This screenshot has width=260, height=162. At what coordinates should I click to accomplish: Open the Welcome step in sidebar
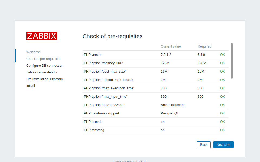tap(33, 52)
